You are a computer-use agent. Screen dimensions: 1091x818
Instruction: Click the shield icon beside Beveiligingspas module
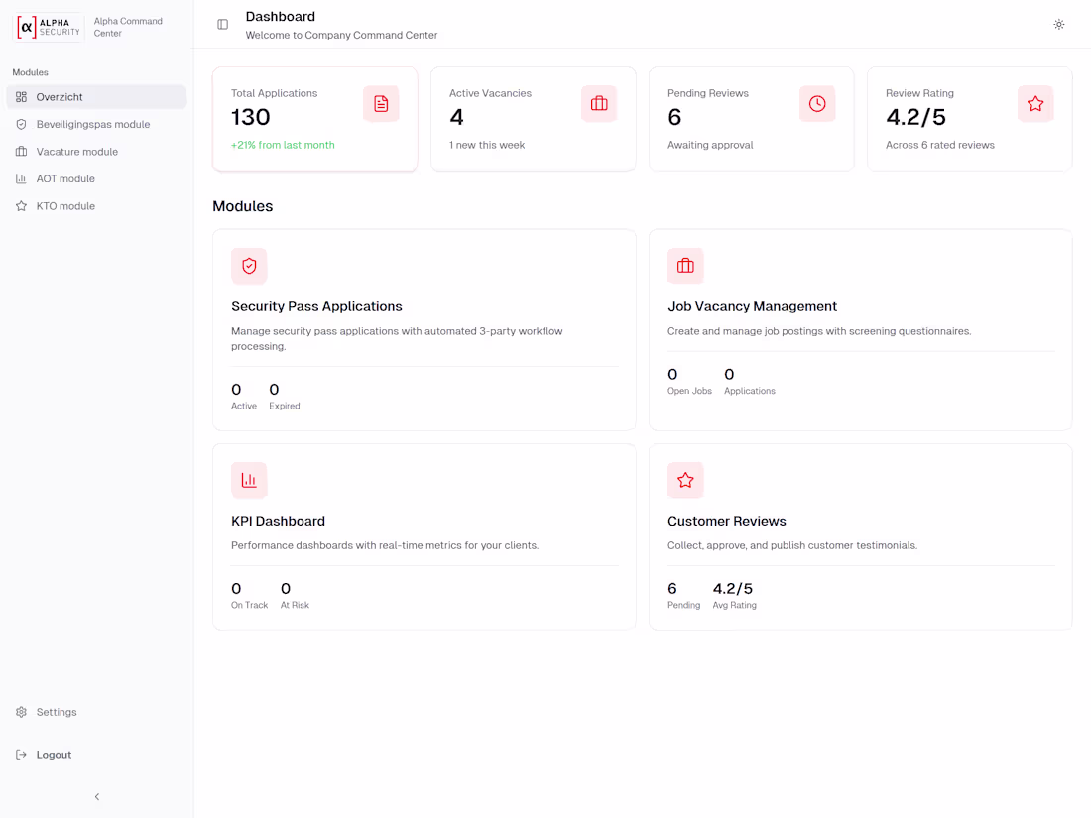coord(22,124)
